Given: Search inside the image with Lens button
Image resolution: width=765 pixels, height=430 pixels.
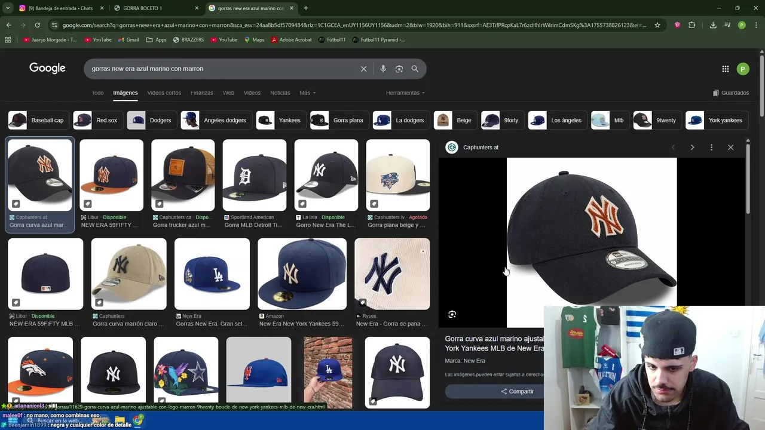Looking at the screenshot, I should (x=452, y=314).
